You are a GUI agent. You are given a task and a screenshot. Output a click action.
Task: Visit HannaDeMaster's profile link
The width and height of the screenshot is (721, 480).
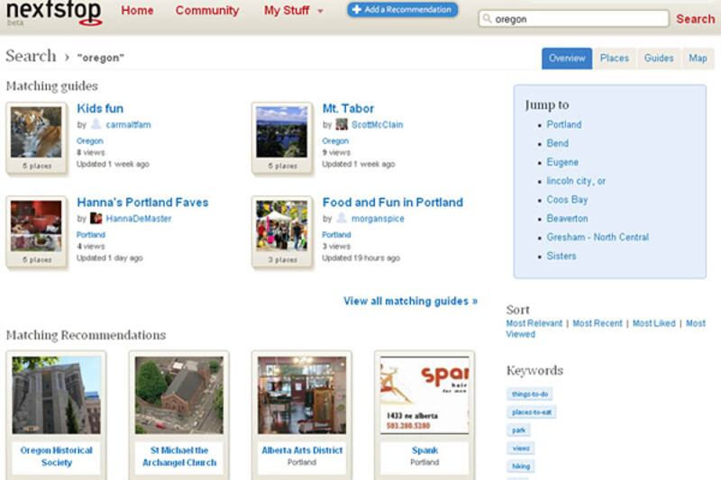coord(139,219)
